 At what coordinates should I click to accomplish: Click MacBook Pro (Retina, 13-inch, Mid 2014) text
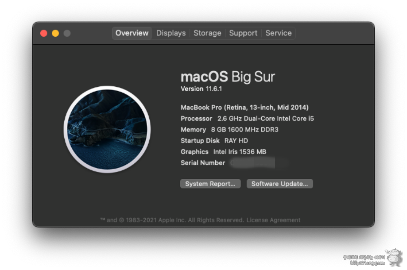tap(245, 108)
